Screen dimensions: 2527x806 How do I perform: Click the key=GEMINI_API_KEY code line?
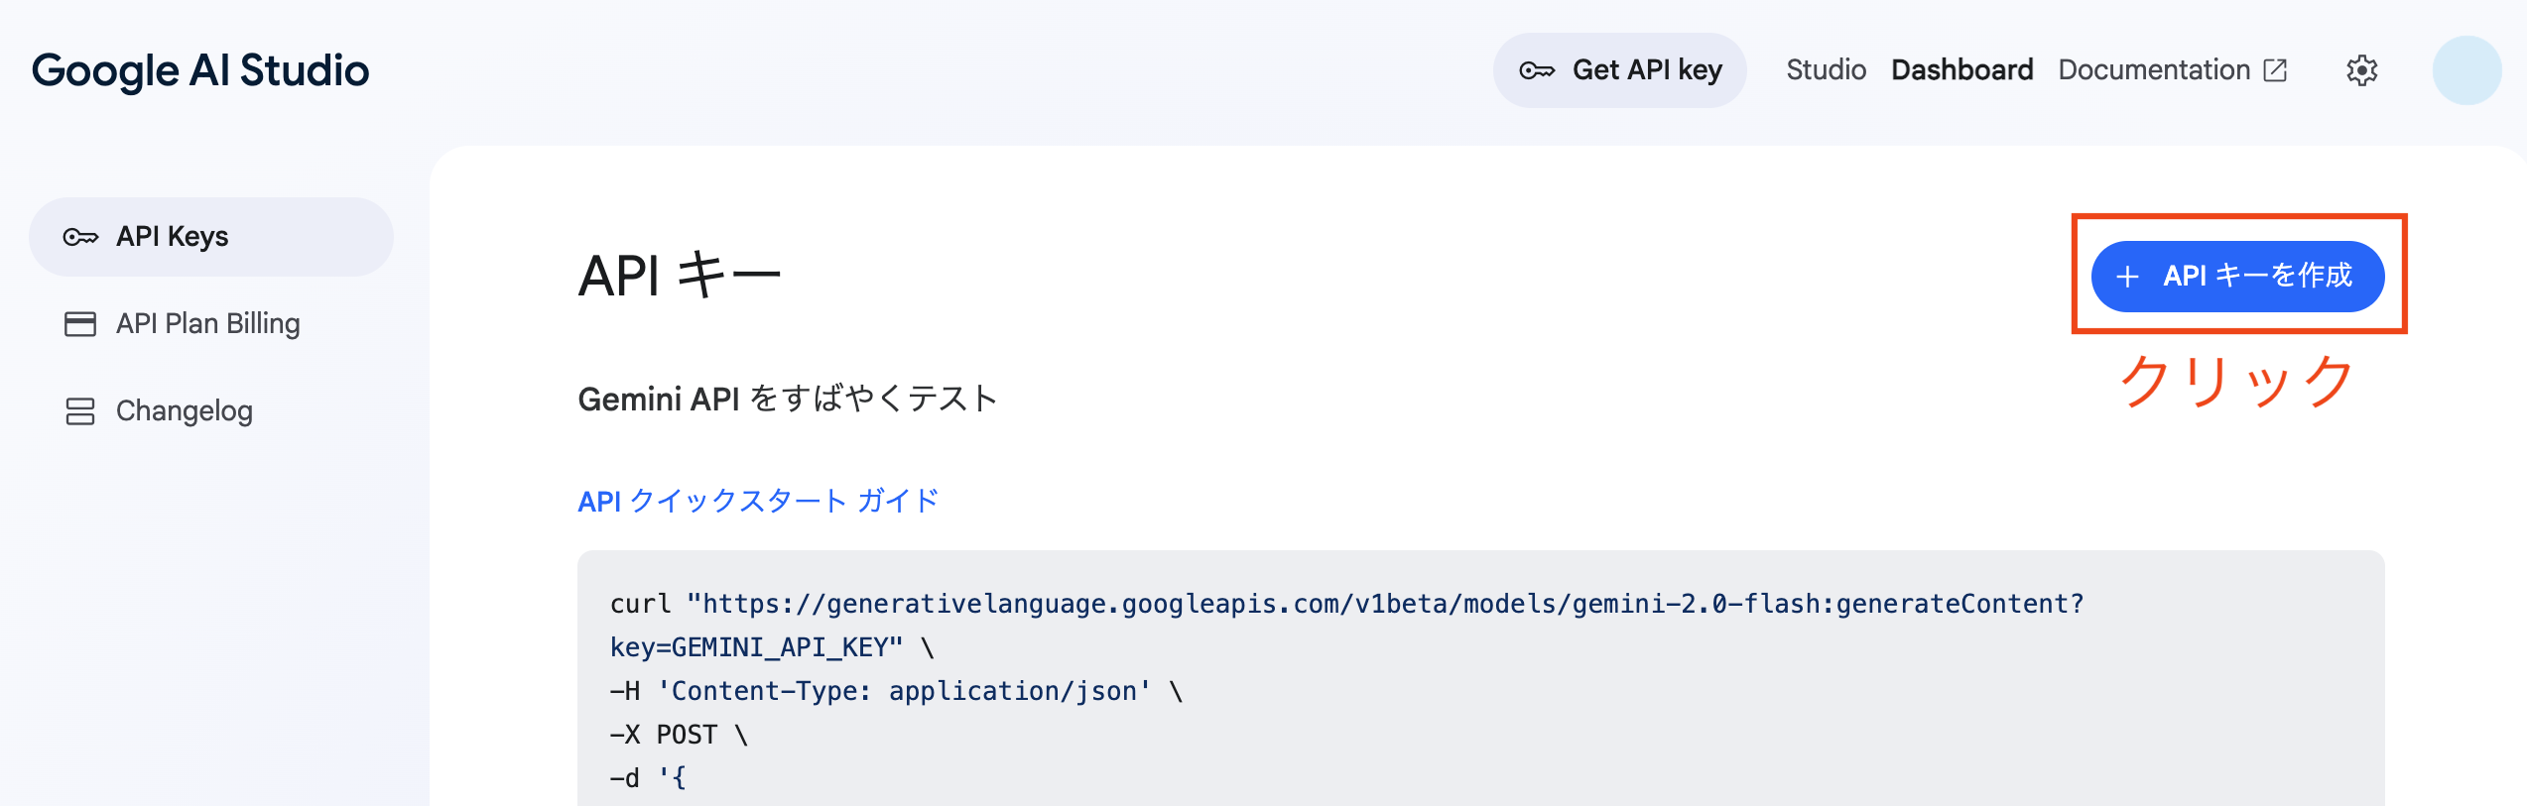coord(772,647)
